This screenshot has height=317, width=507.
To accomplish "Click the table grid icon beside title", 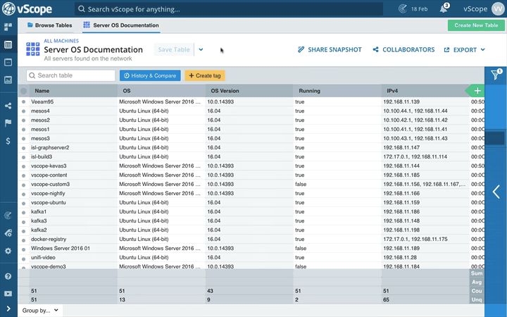I will pyautogui.click(x=32, y=49).
